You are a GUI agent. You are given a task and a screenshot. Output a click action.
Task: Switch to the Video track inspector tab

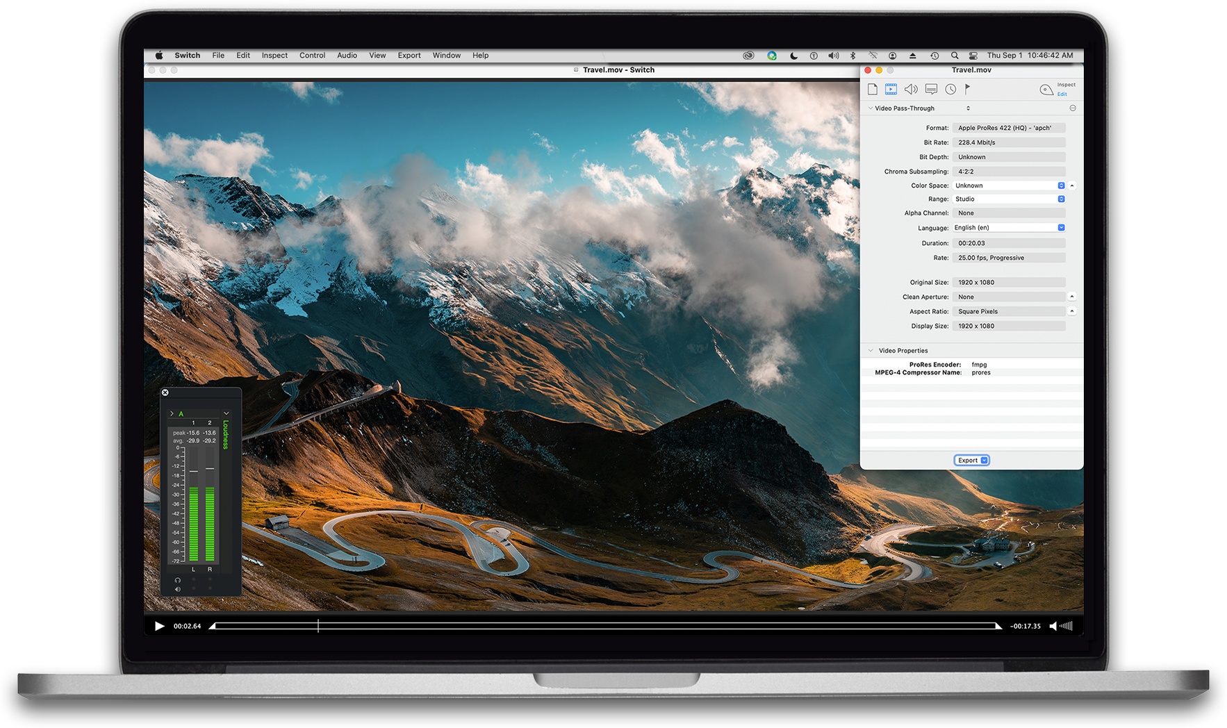click(891, 89)
